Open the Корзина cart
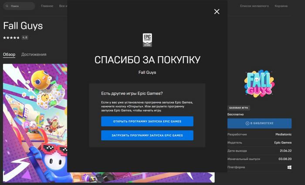This screenshot has height=185, width=305. [281, 6]
